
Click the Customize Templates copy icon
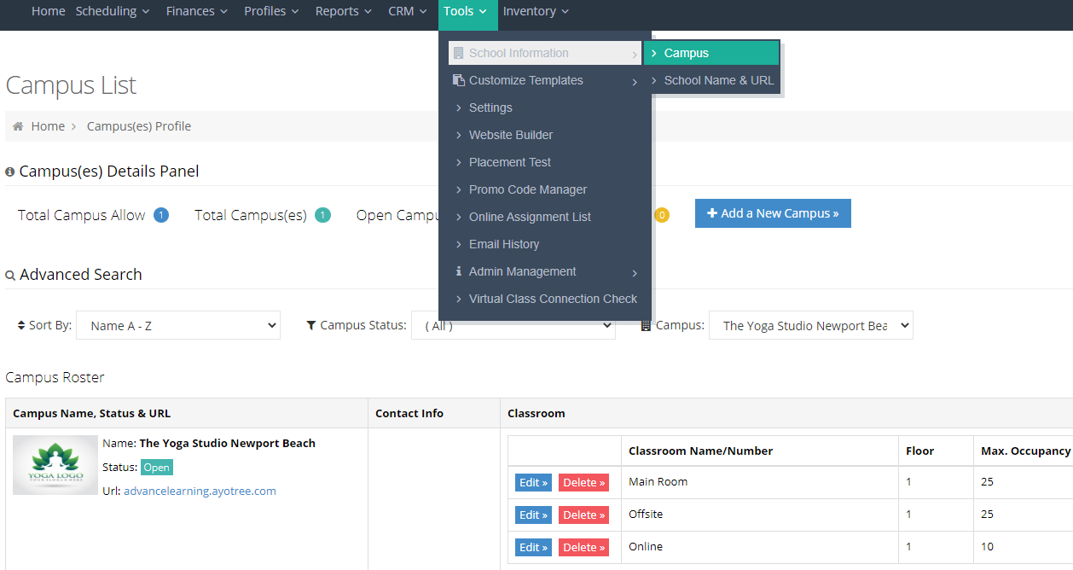click(458, 80)
